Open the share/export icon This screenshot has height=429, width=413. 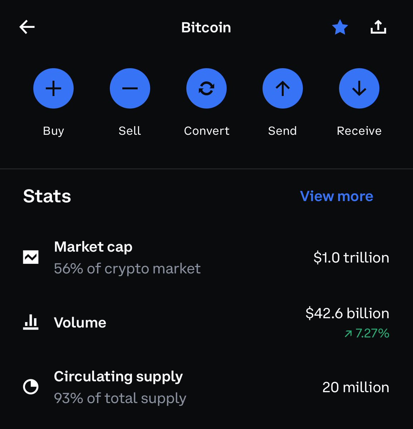click(378, 27)
